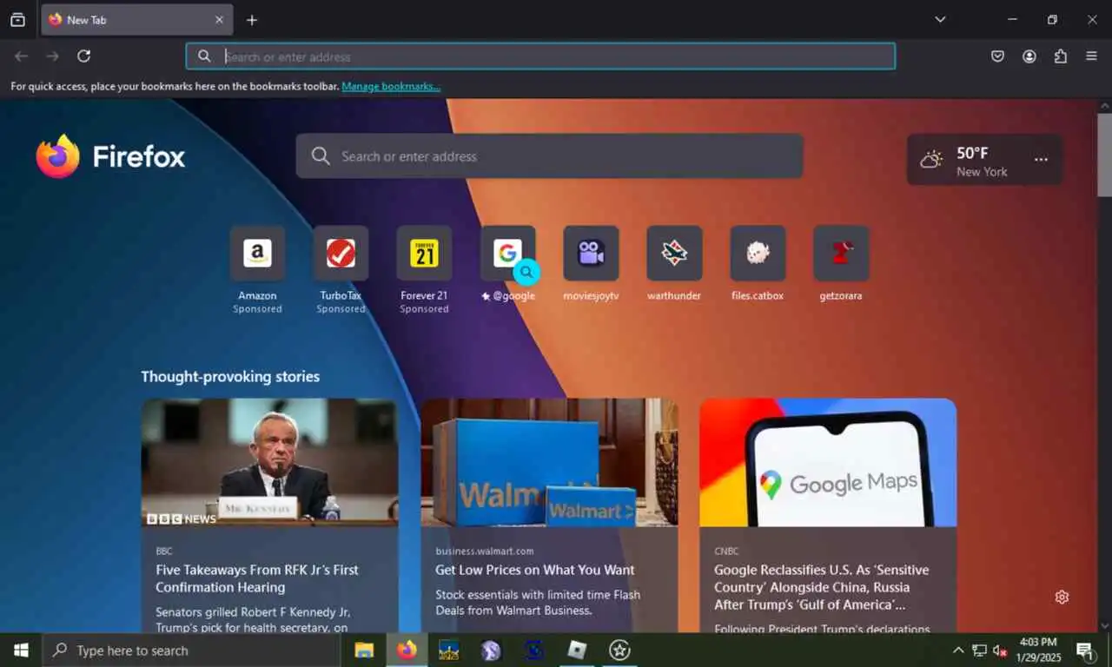Open the Google Maps story thumbnail
This screenshot has width=1112, height=667.
[x=828, y=462]
